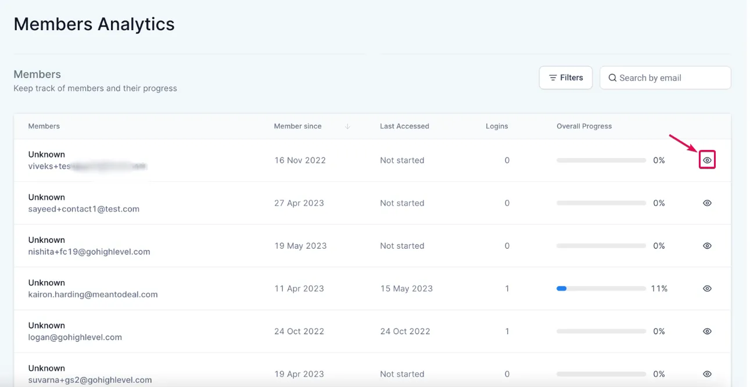750x387 pixels.
Task: Click kairon.harding 11% progress bar
Action: [x=601, y=289]
